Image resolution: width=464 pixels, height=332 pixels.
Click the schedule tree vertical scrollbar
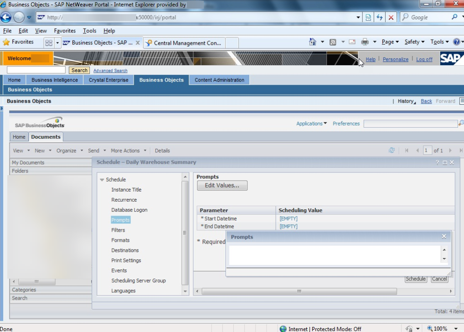pyautogui.click(x=185, y=233)
